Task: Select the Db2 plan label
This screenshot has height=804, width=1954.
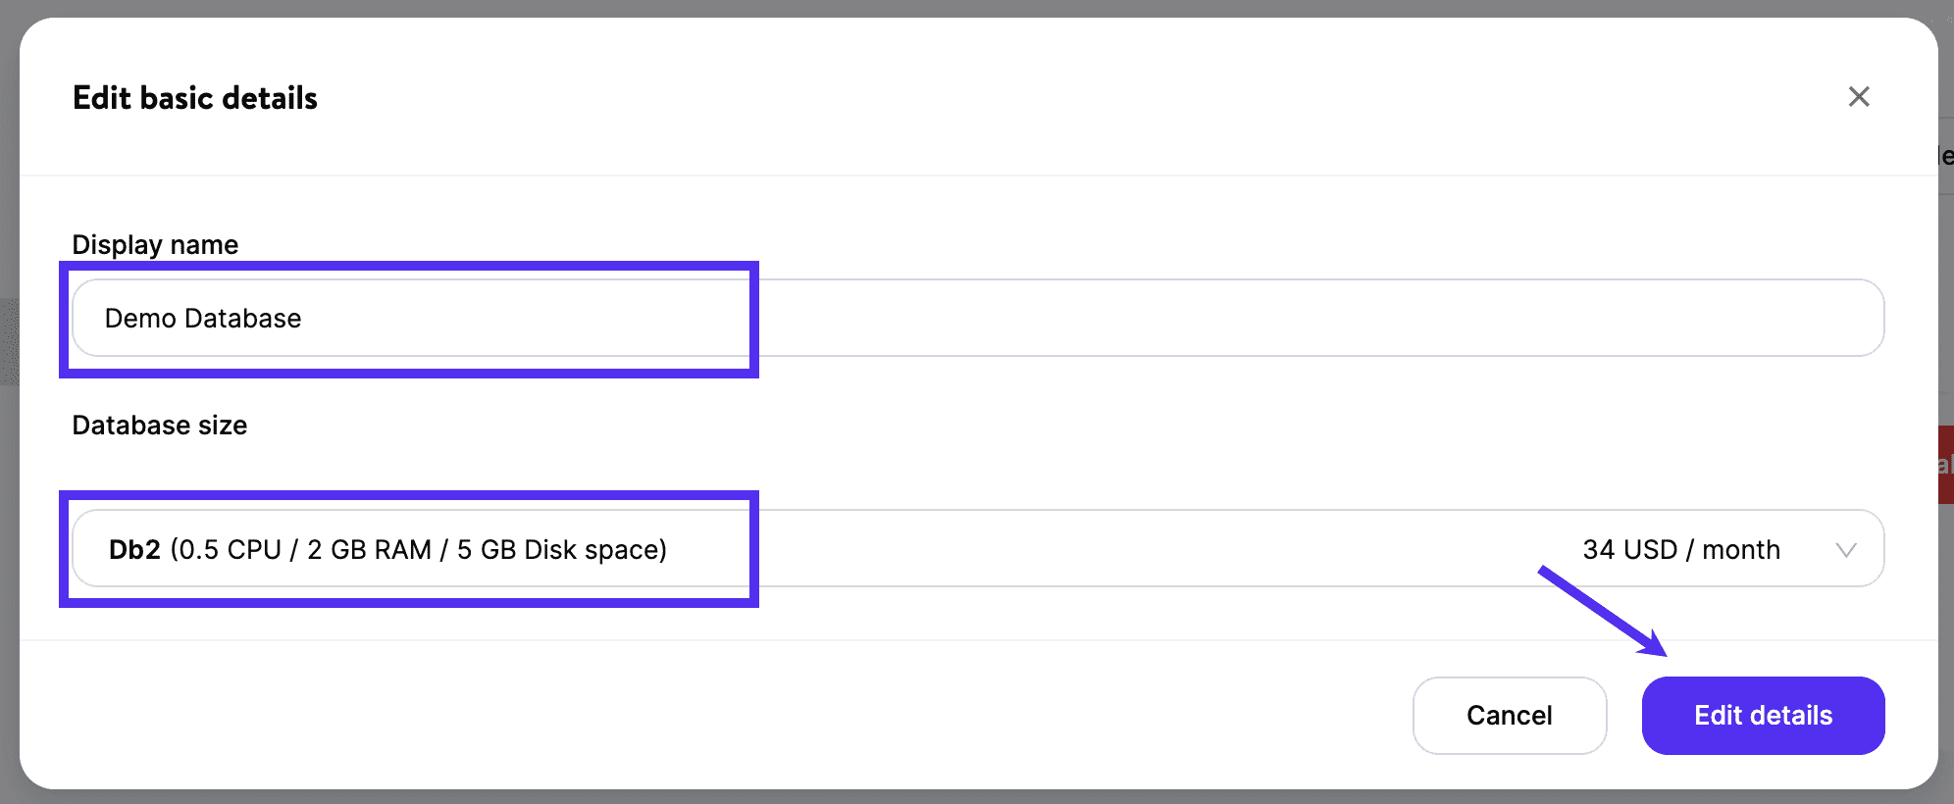Action: pyautogui.click(x=134, y=550)
